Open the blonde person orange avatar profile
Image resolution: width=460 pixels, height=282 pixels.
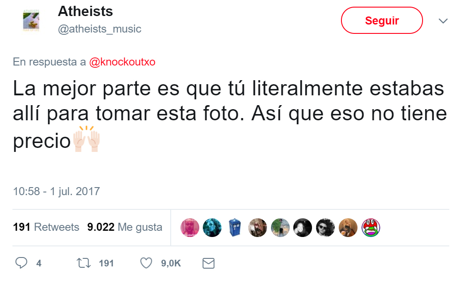click(348, 228)
